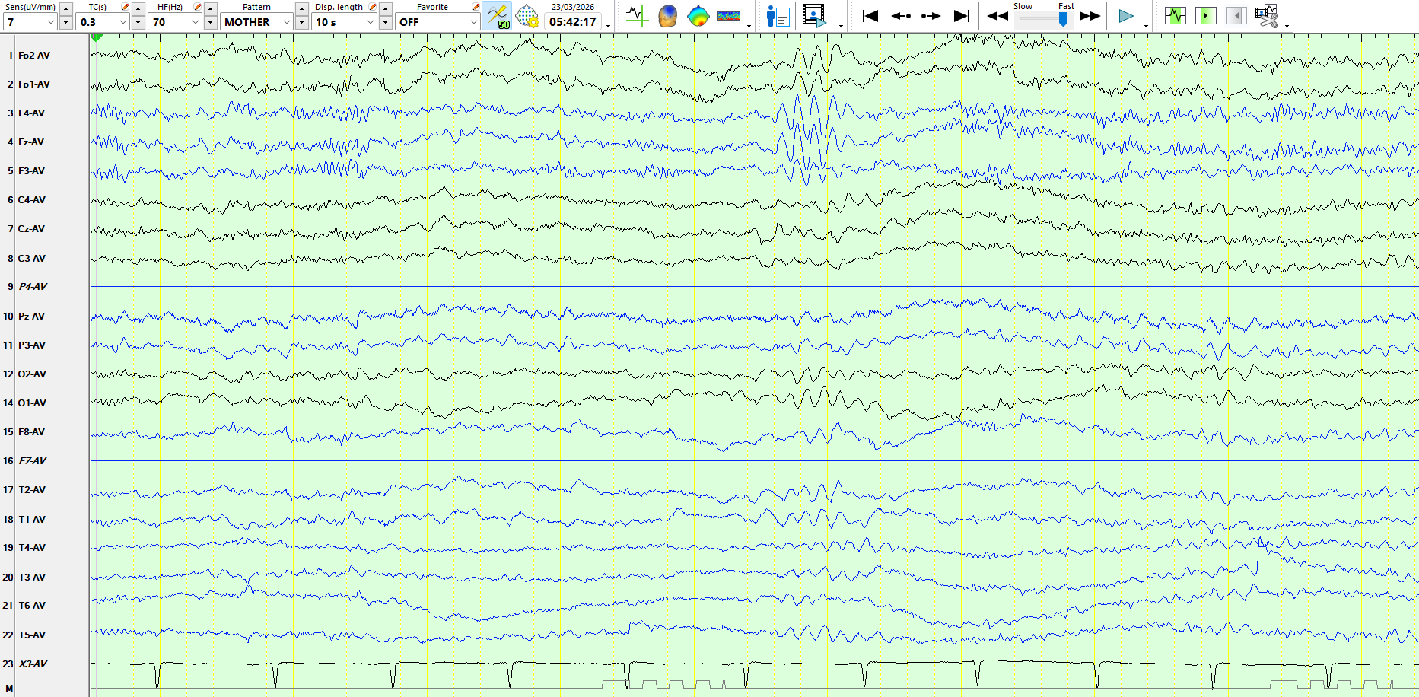Open electrode montage settings icon

pyautogui.click(x=527, y=16)
